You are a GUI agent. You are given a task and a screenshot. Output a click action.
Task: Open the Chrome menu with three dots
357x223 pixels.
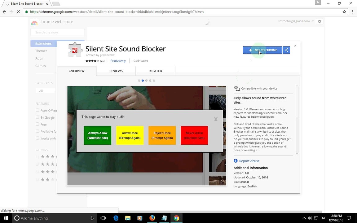tap(352, 11)
